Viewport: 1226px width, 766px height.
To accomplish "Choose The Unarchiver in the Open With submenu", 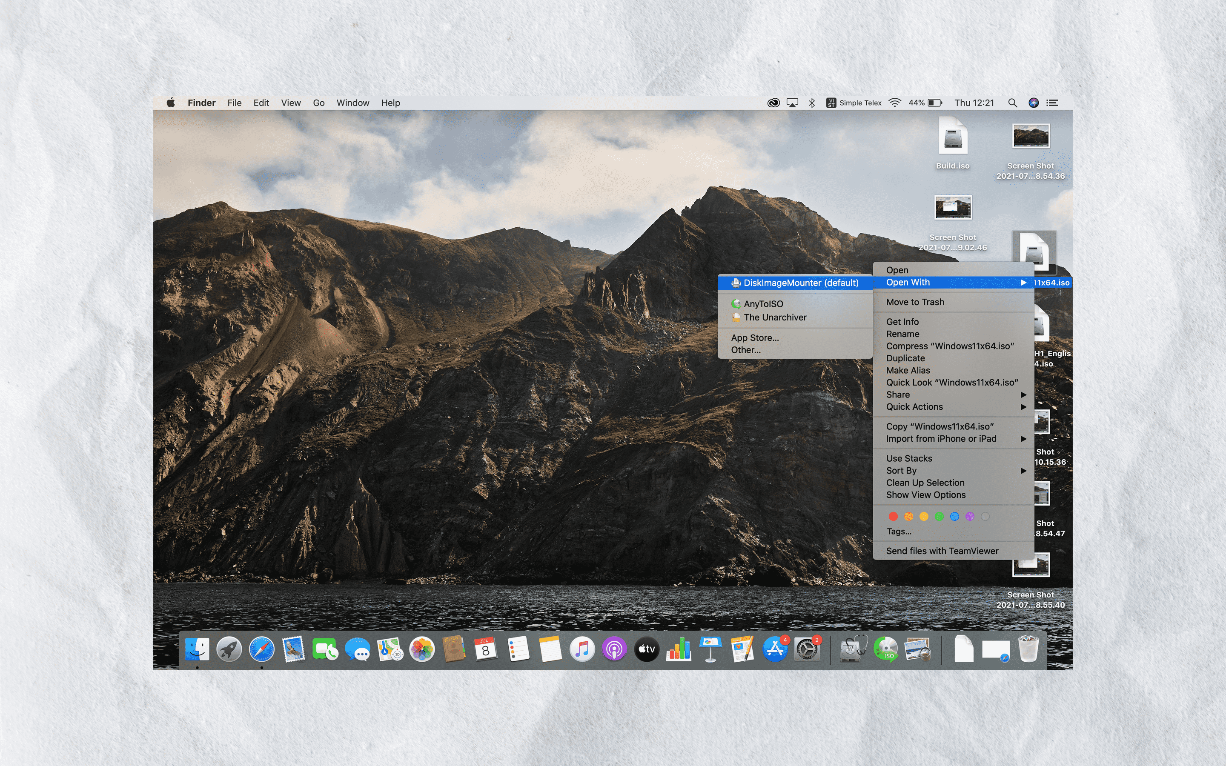I will 775,317.
